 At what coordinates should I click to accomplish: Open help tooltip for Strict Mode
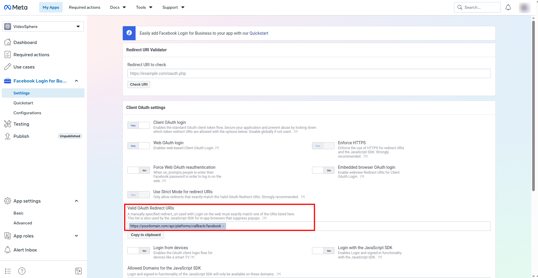coord(303,197)
